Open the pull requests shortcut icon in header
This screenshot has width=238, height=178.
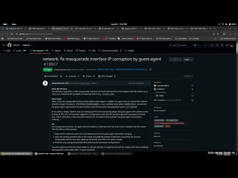click(217, 45)
